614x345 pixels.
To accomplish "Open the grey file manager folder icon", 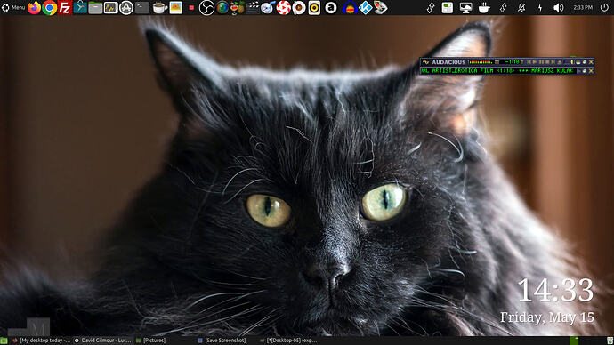I will click(95, 8).
